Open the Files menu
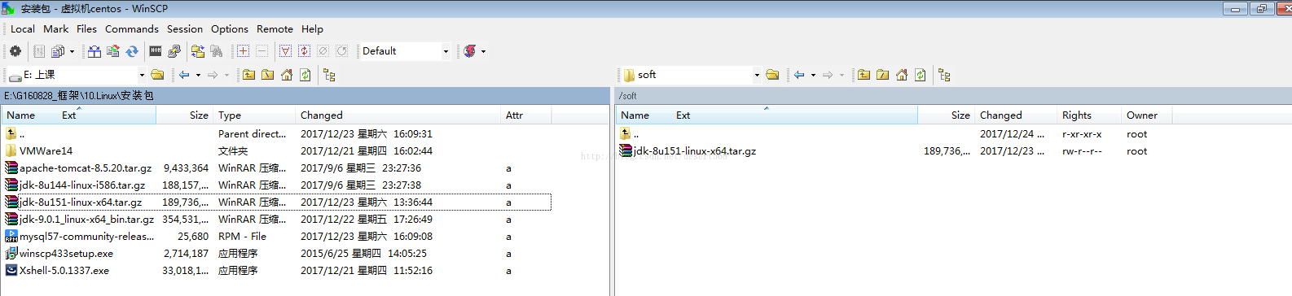The image size is (1292, 296). (86, 28)
